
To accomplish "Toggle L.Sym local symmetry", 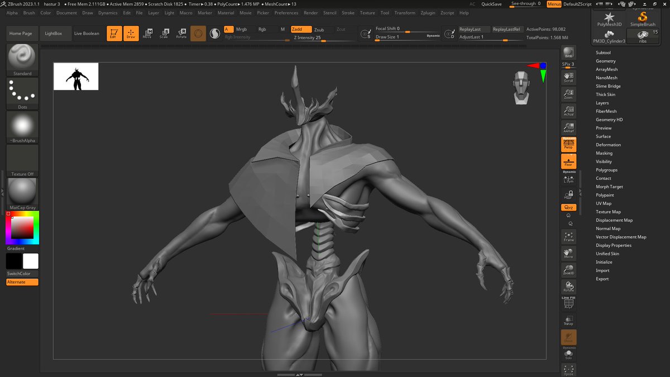I will click(x=568, y=178).
